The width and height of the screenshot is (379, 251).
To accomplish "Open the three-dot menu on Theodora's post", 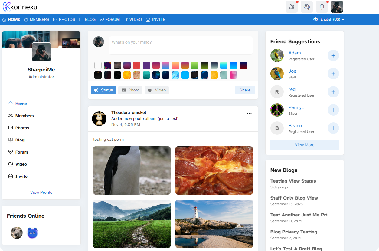I will click(x=249, y=113).
